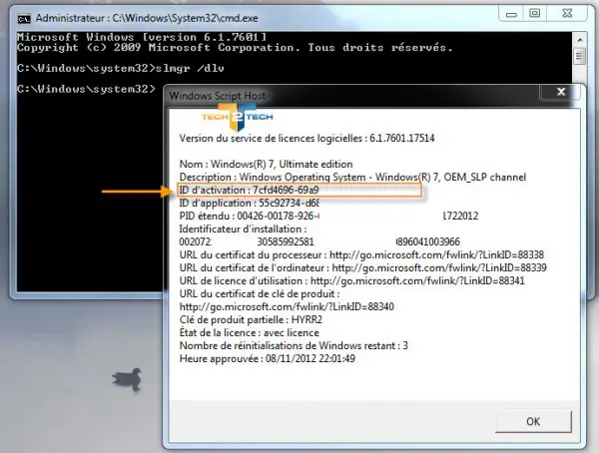Screen dimensions: 599x453
Task: Click the 'Windows Script Host' dialog title
Action: (217, 96)
